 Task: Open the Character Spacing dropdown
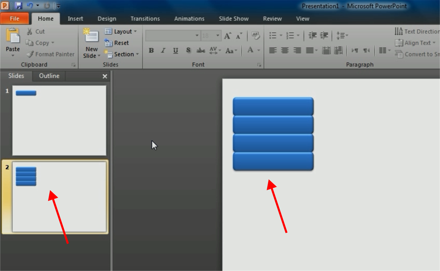click(215, 51)
